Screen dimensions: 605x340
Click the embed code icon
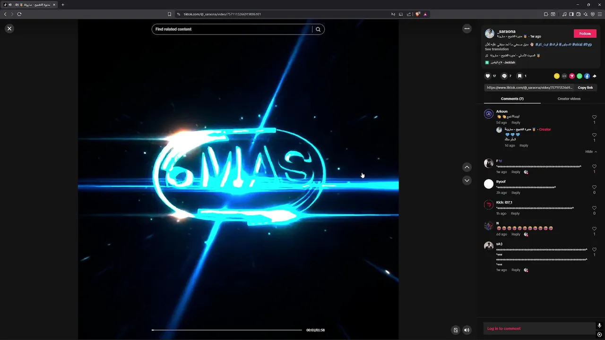[x=564, y=76]
